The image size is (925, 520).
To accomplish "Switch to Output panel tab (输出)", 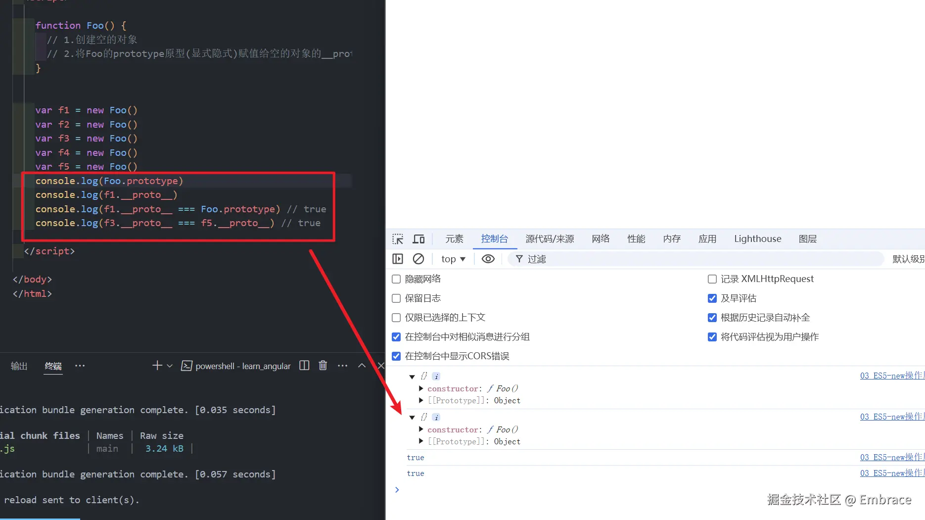I will click(19, 366).
